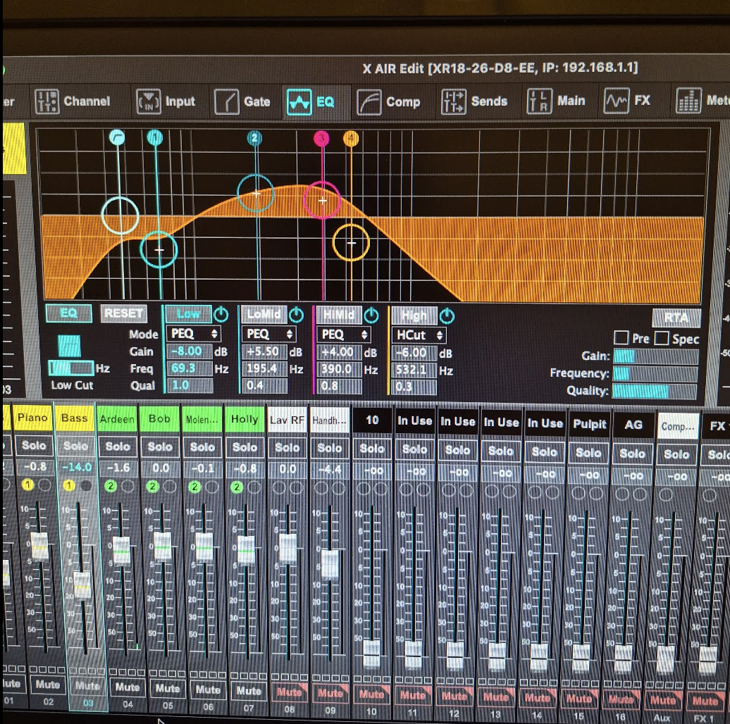Click the Bass channel level value -14.0
The height and width of the screenshot is (724, 730).
76,467
